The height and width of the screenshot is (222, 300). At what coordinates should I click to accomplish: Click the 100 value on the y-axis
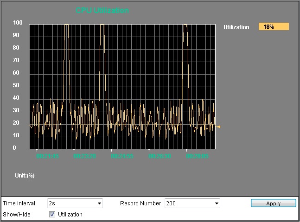coord(18,23)
